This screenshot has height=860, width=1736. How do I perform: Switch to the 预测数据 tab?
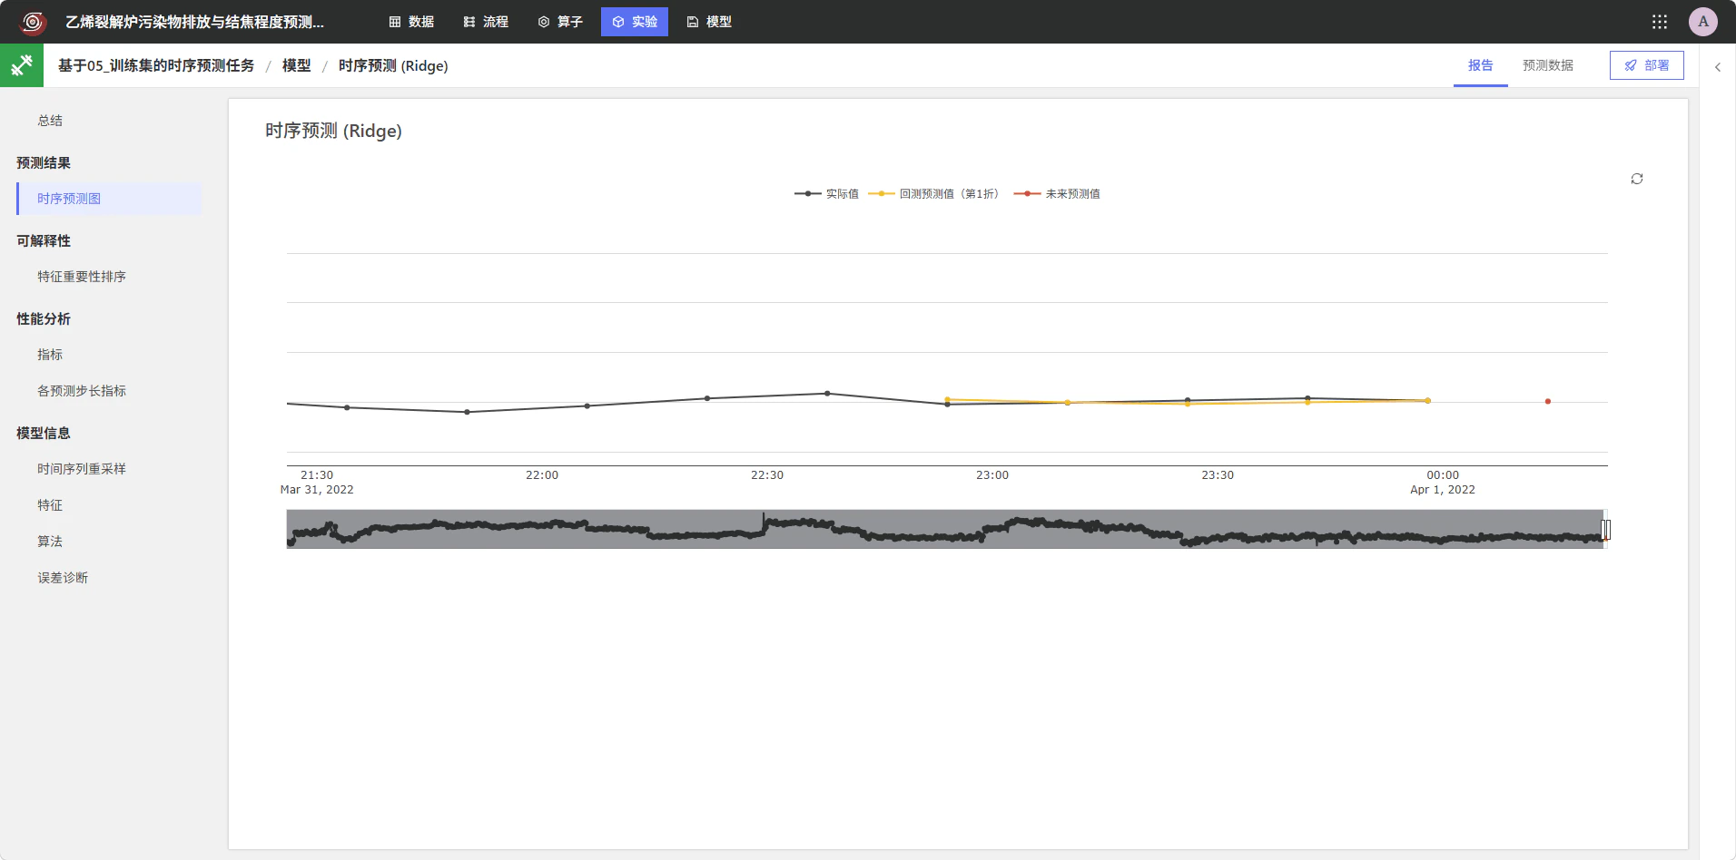(x=1547, y=65)
